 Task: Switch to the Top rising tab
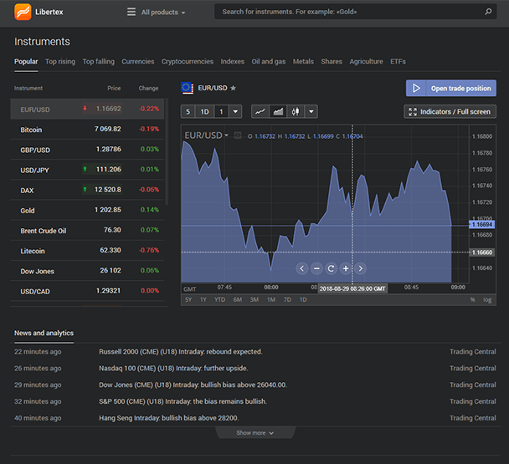click(60, 62)
